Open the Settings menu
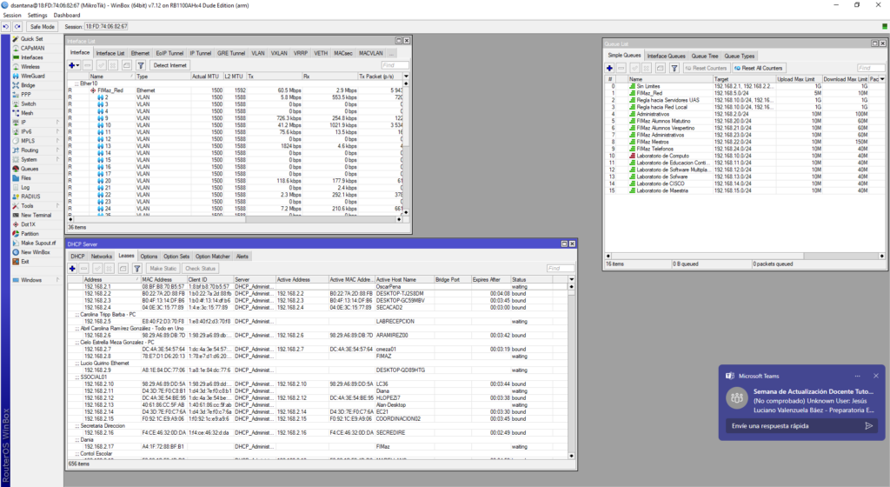This screenshot has width=890, height=487. pyautogui.click(x=37, y=16)
